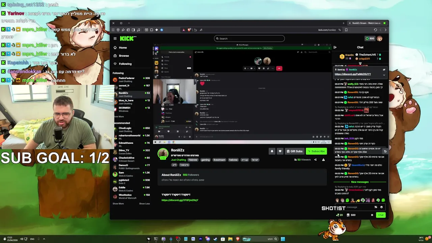Screen dimensions: 432x243
Task: Open the channel points shop icon
Action: [348, 215]
